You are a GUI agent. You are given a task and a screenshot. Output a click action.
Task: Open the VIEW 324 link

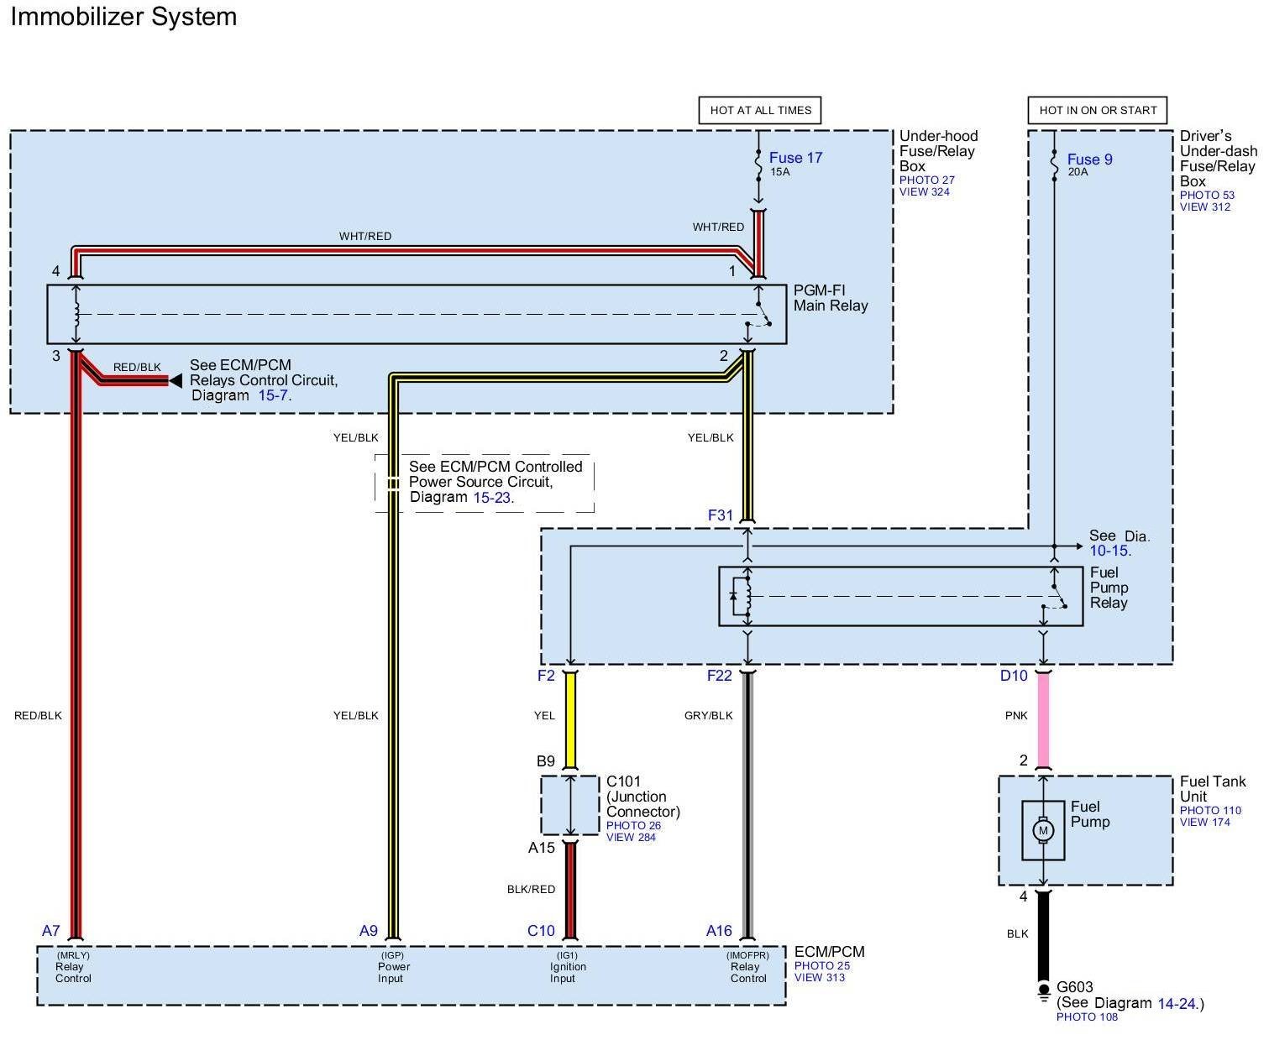pyautogui.click(x=924, y=192)
